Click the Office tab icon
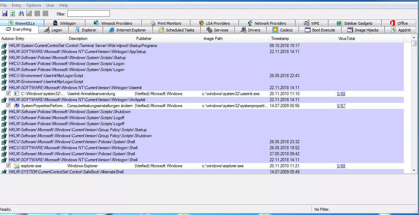 392,23
